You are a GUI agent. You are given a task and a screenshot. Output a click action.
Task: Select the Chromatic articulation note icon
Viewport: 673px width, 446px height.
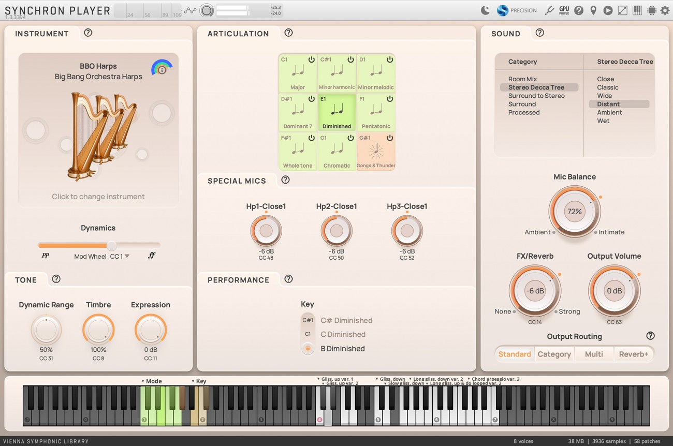(x=337, y=149)
